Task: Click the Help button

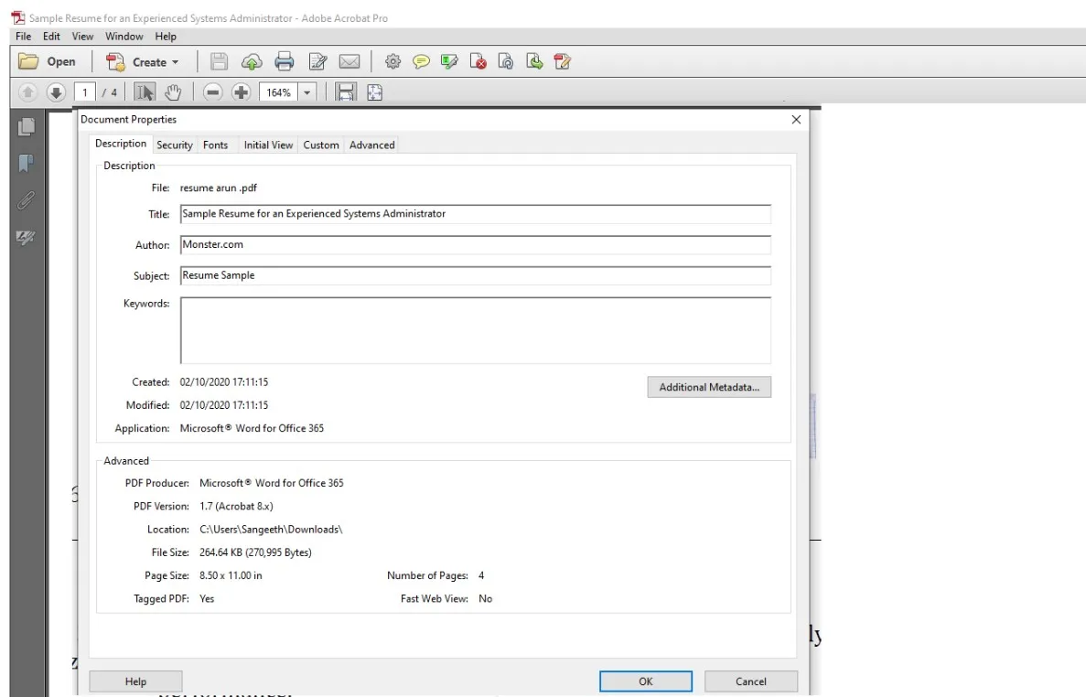Action: click(134, 681)
